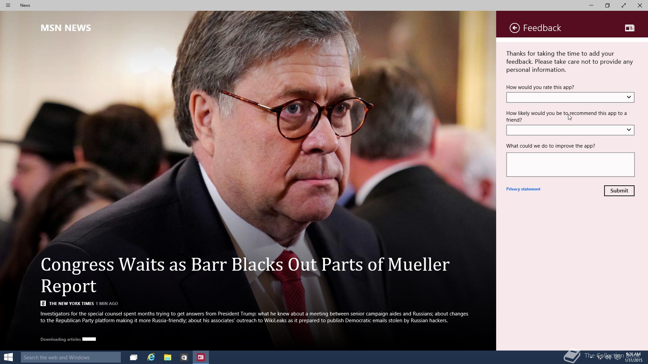
Task: Click the 'improve the app' text box
Action: click(570, 165)
